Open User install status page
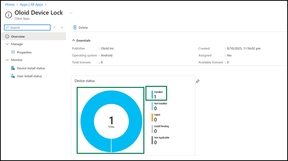Viewport: 288px width, 161px height. click(29, 76)
